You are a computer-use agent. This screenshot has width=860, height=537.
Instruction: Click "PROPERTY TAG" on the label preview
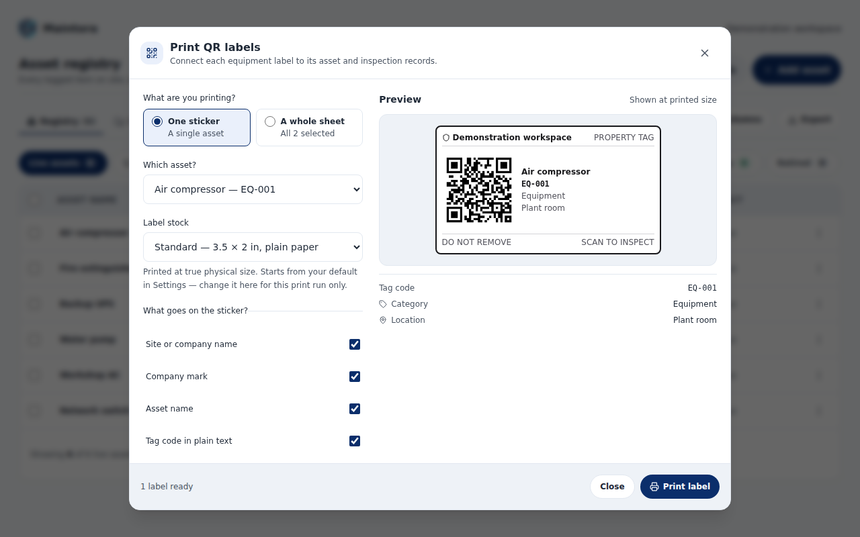[x=623, y=138]
